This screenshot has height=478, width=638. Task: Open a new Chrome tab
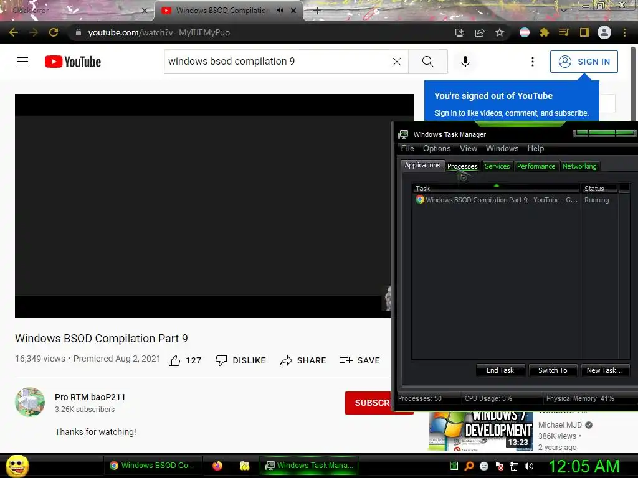click(x=317, y=11)
